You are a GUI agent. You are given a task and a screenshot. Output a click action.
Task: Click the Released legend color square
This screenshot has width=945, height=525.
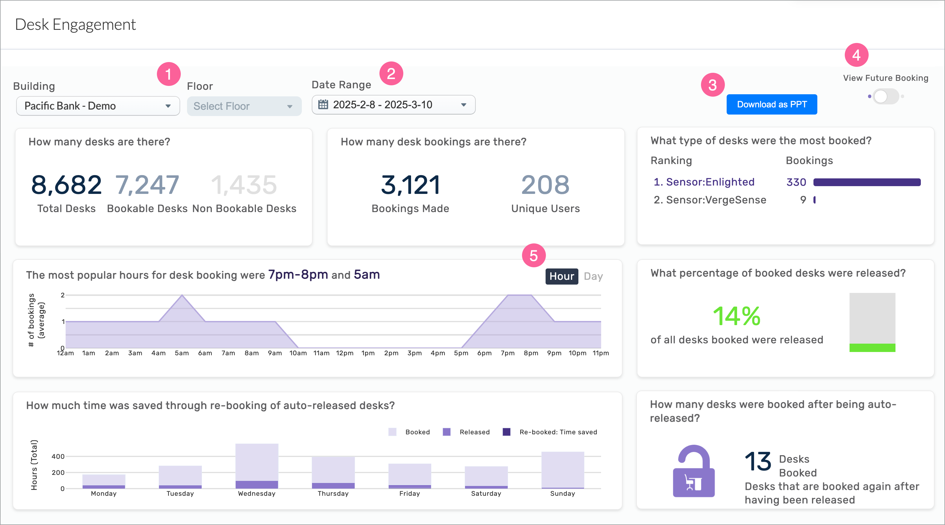(447, 432)
